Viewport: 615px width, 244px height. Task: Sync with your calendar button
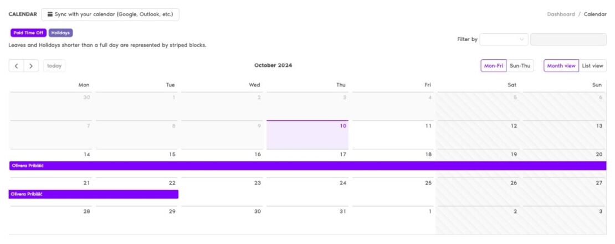(110, 14)
